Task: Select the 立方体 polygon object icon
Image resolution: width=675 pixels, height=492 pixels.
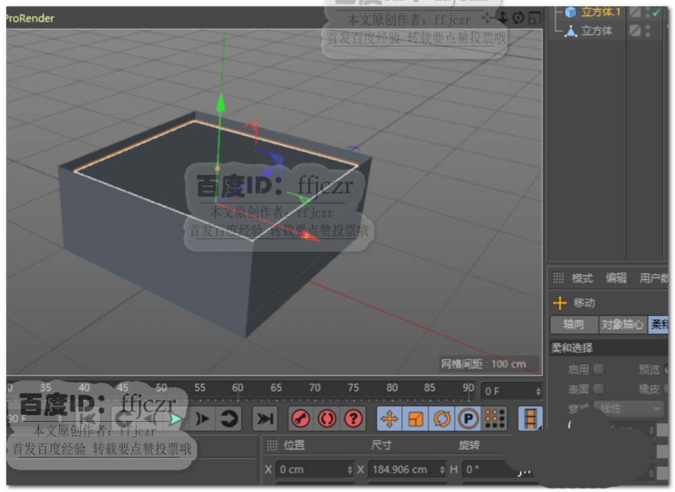Action: click(570, 31)
